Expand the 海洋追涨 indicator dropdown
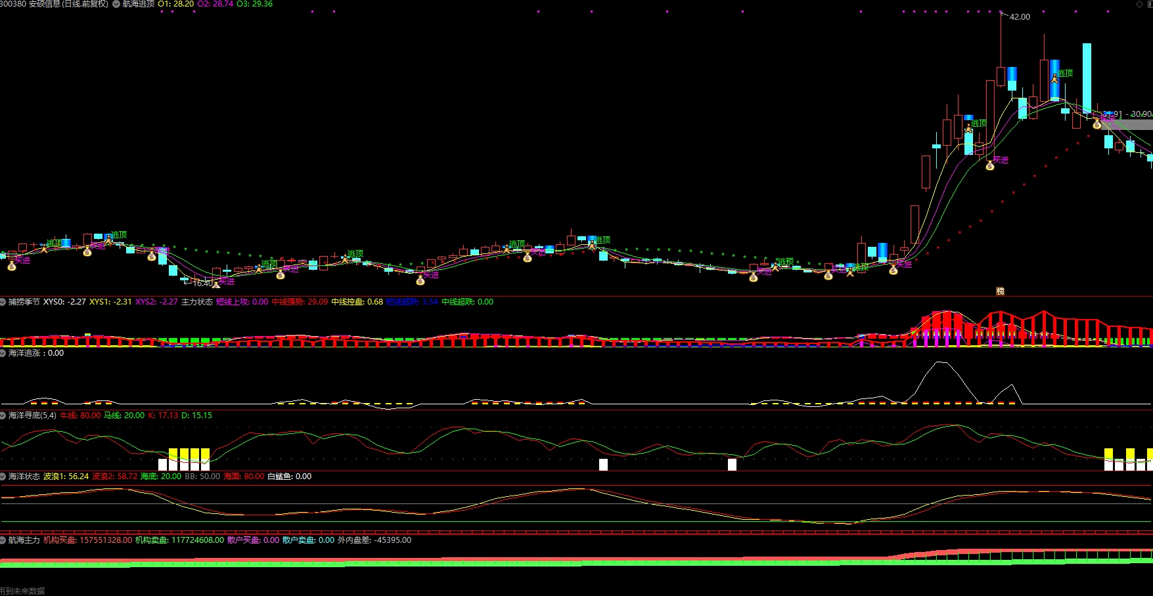Viewport: 1153px width, 596px height. coord(3,353)
